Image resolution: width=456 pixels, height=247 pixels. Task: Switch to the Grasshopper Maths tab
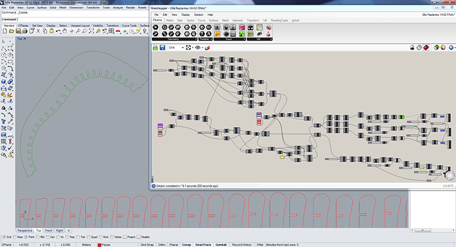(x=170, y=21)
